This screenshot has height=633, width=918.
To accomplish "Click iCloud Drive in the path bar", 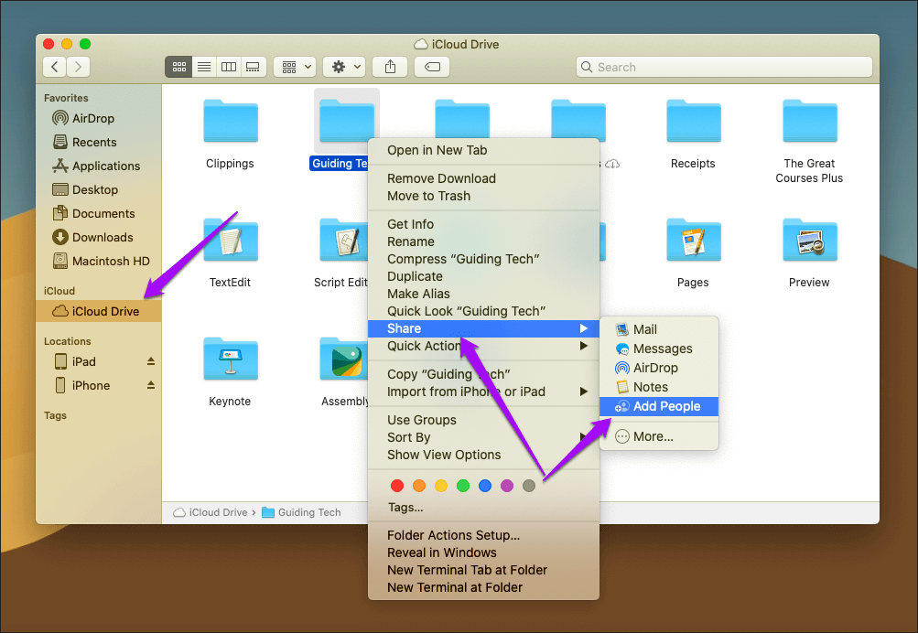I will pyautogui.click(x=211, y=512).
